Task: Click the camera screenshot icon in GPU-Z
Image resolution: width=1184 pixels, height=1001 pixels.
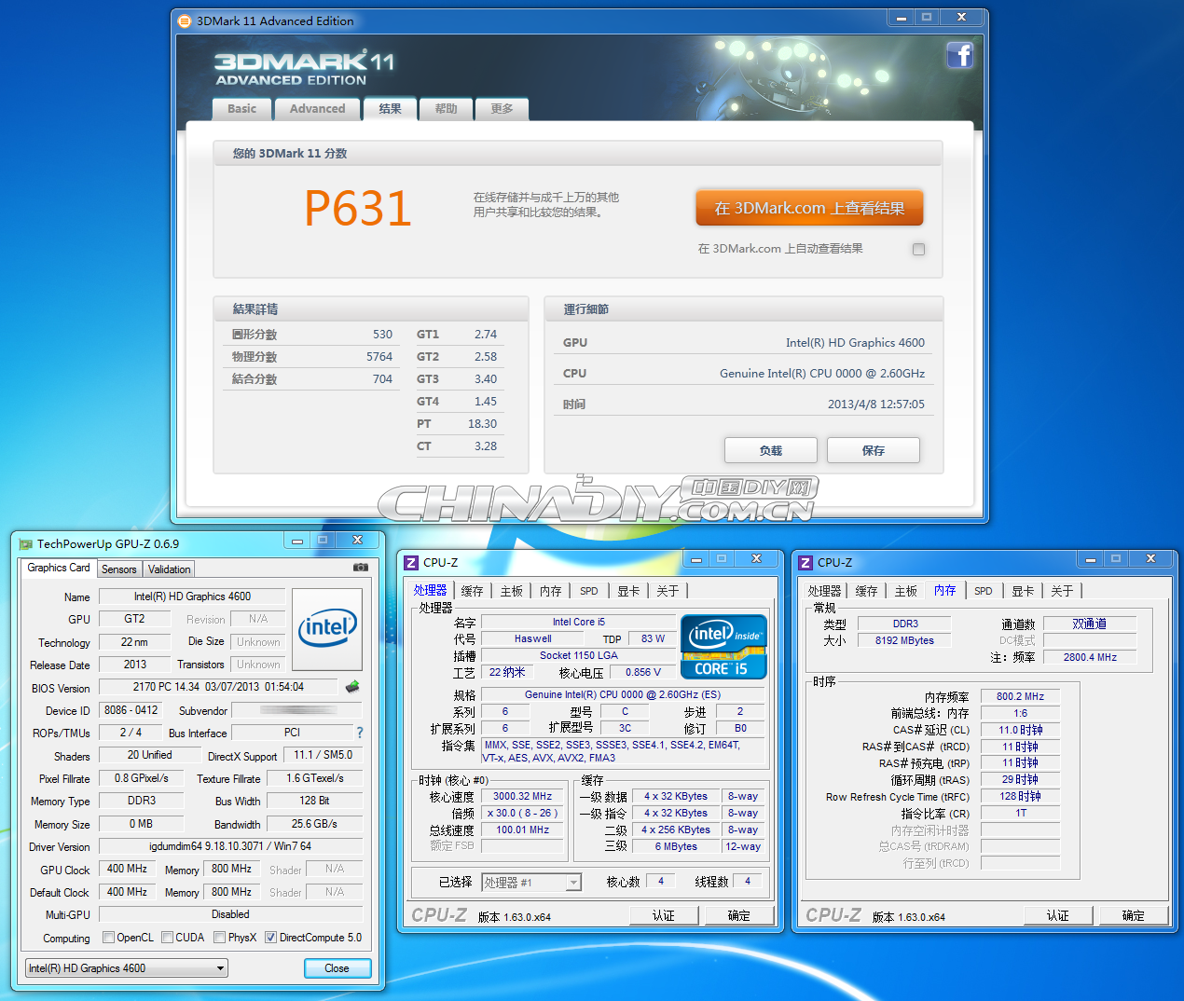Action: coord(361,568)
